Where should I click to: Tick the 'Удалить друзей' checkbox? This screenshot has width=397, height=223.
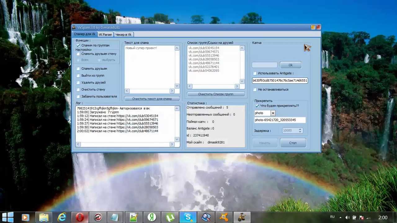tap(78, 82)
